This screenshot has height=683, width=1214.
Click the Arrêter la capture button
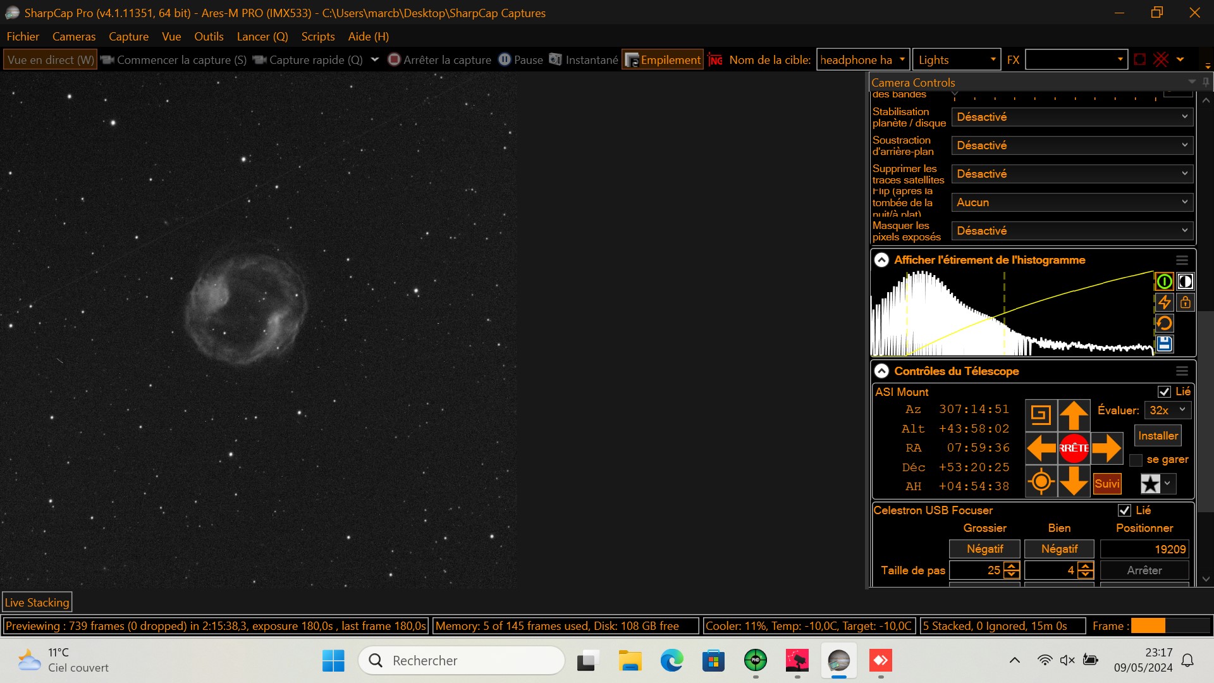coord(439,60)
